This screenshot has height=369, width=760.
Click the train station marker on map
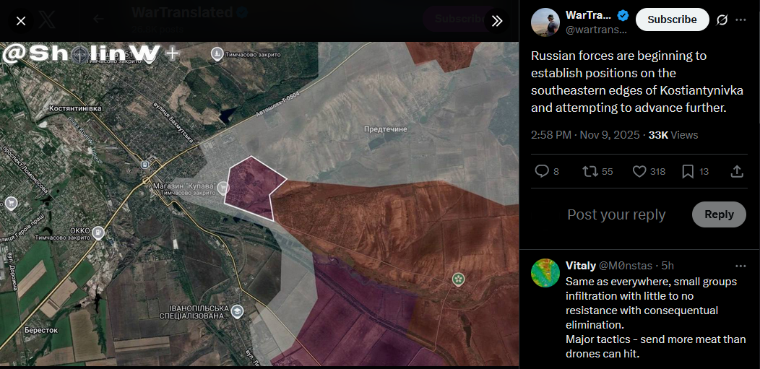click(x=144, y=165)
